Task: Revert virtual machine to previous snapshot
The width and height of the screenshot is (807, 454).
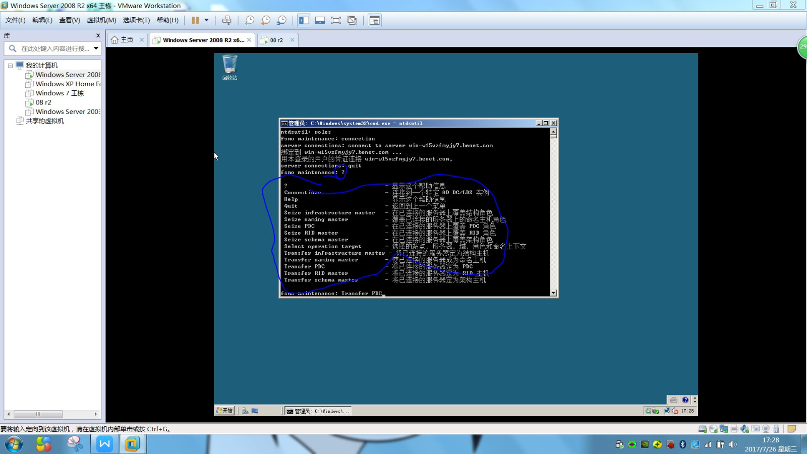Action: [x=265, y=20]
